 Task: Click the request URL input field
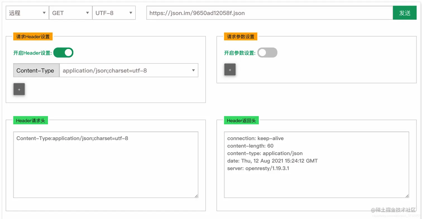[x=270, y=13]
